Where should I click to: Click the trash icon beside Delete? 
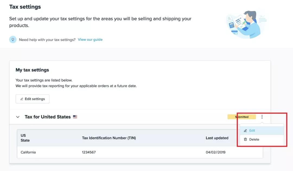(x=245, y=140)
